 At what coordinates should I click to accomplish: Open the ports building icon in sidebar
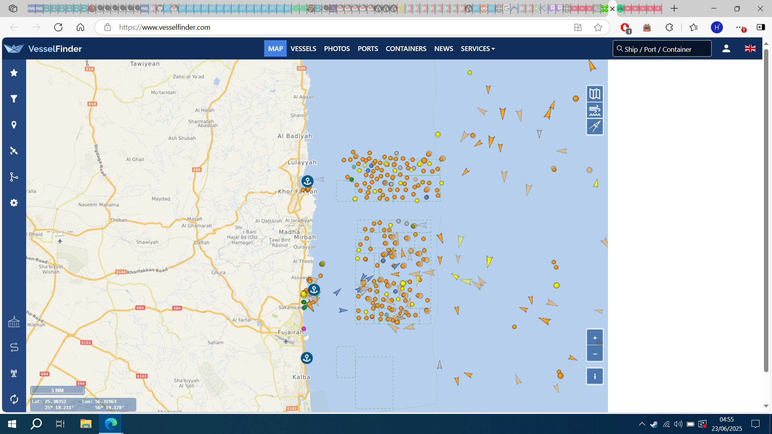coord(14,321)
